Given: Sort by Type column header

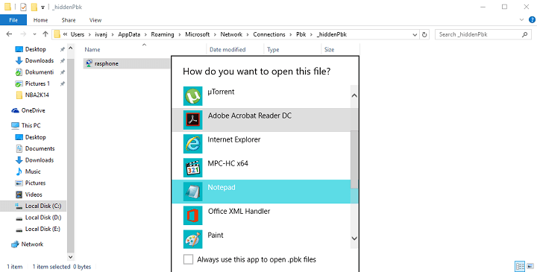Looking at the screenshot, I should (x=273, y=50).
